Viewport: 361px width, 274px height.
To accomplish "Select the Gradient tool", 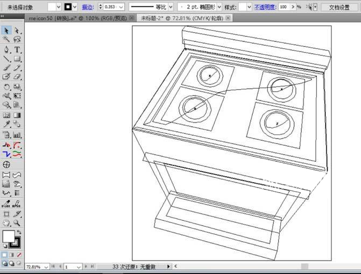I will pyautogui.click(x=17, y=115).
